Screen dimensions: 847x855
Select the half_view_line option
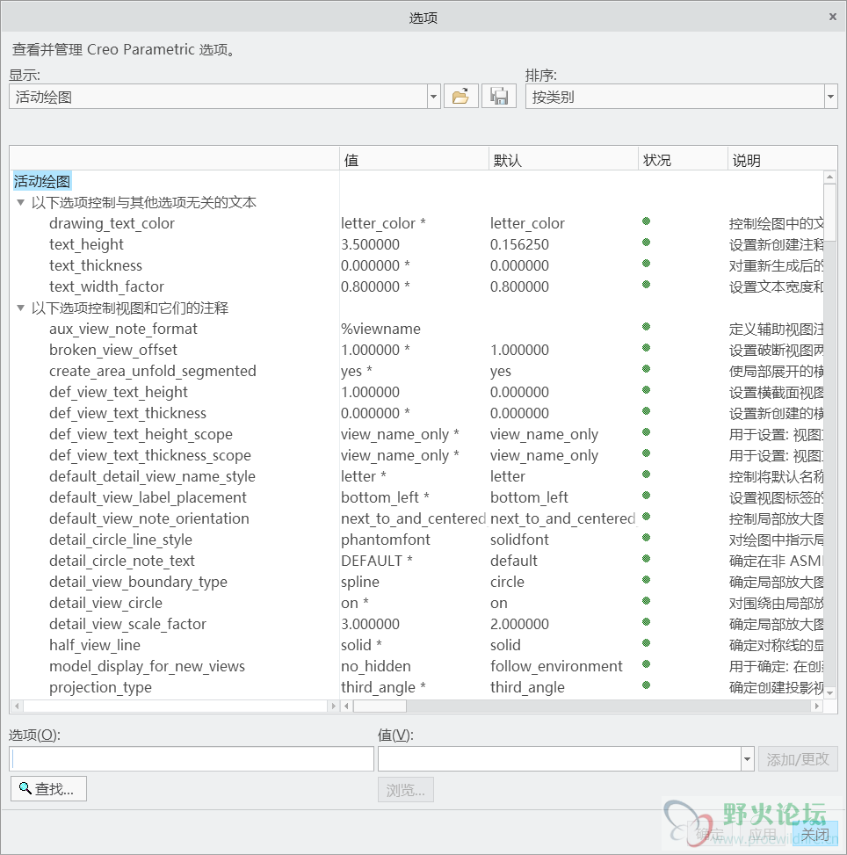[x=95, y=645]
